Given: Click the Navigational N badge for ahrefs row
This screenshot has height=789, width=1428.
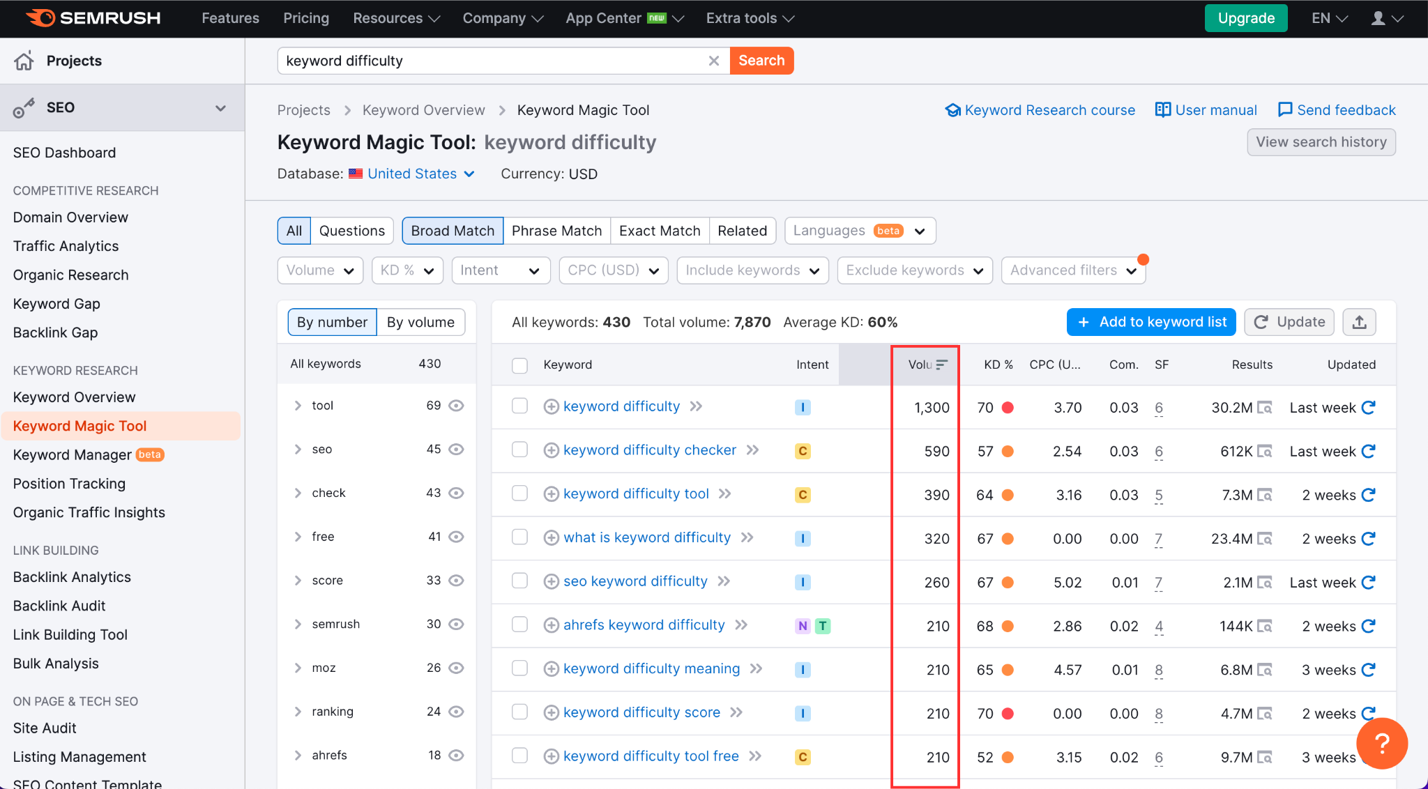Looking at the screenshot, I should [803, 626].
